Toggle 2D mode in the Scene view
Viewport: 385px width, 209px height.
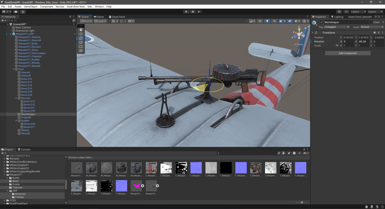(260, 21)
